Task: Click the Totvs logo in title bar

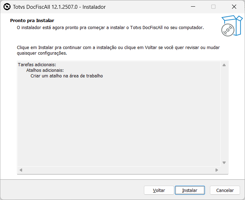Action: pos(7,7)
